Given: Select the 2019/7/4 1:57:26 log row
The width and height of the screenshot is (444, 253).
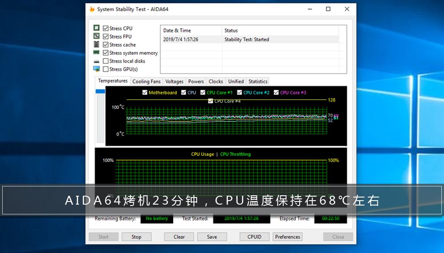Looking at the screenshot, I should pyautogui.click(x=250, y=40).
